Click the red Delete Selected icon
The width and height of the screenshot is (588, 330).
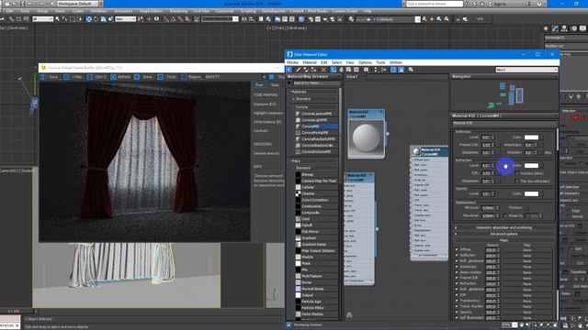[323, 70]
